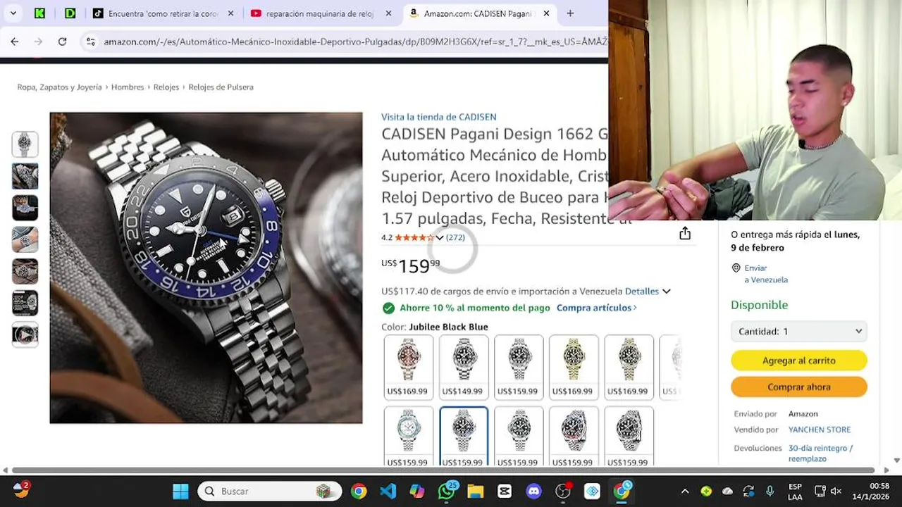
Task: Open 'Ropa, Zapatos y Joyería' breadcrumb
Action: [60, 87]
